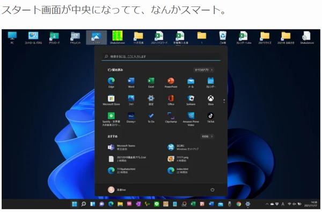The height and width of the screenshot is (212, 322).
Task: Select the folder named 1 on desktop
Action: click(202, 38)
